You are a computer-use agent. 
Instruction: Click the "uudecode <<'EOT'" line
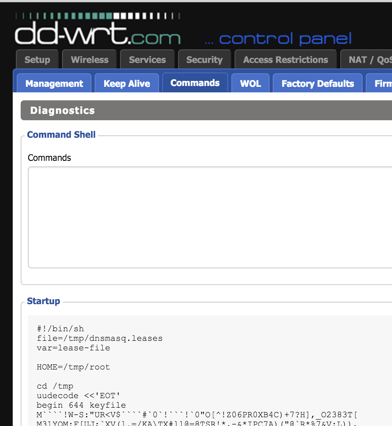[x=78, y=396]
